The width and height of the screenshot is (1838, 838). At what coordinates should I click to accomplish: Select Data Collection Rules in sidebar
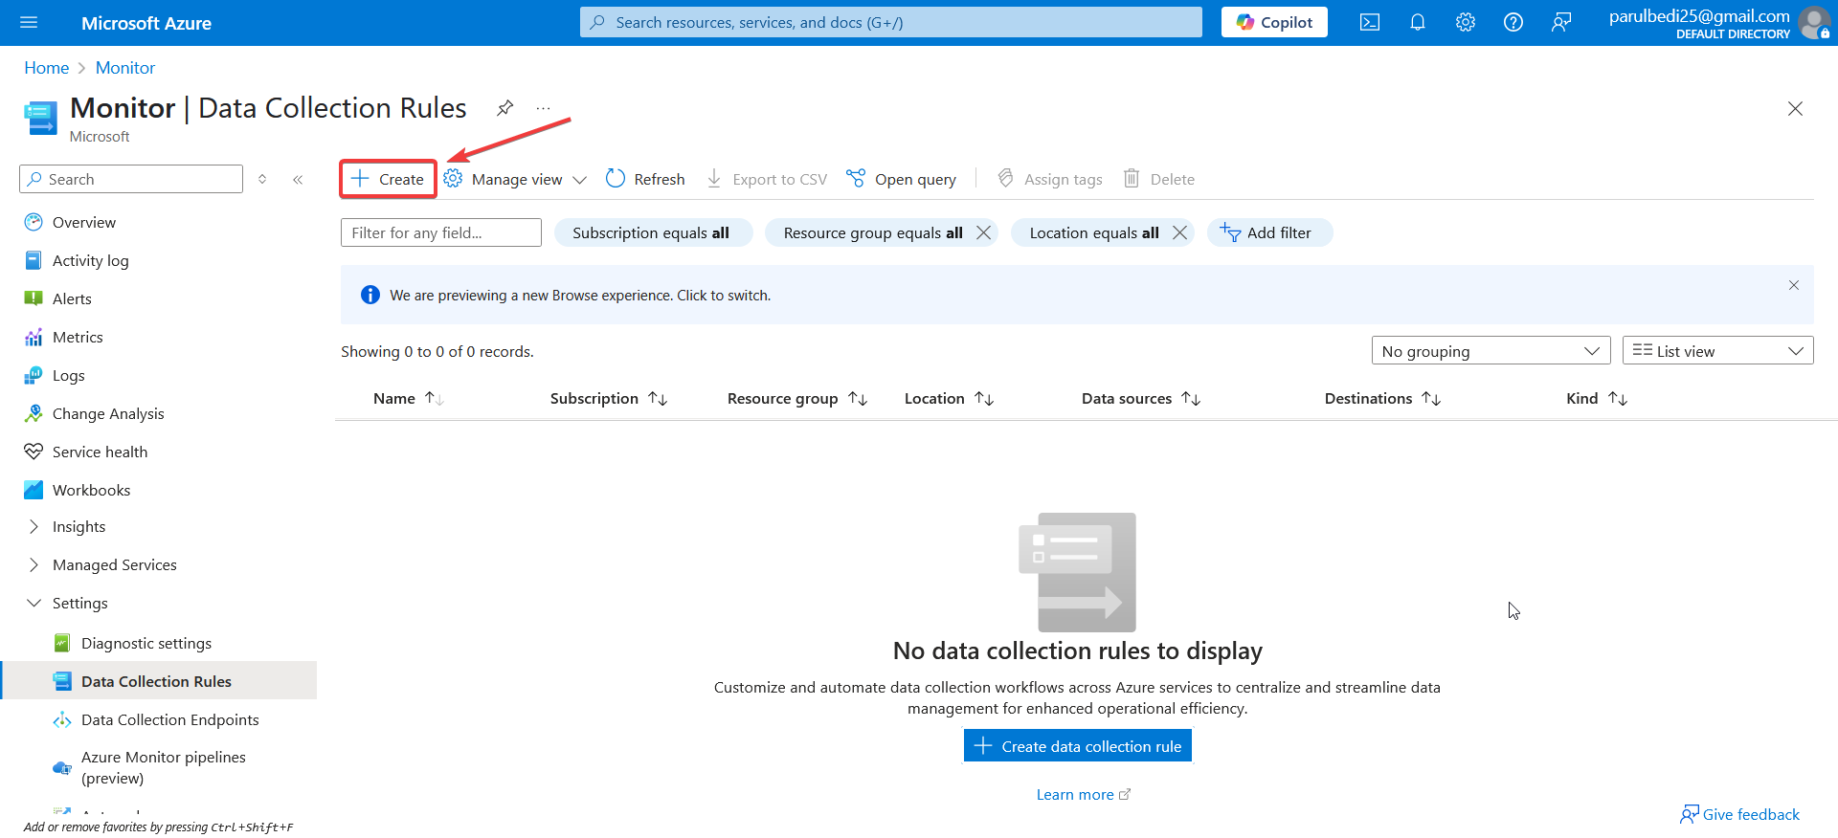[x=159, y=681]
